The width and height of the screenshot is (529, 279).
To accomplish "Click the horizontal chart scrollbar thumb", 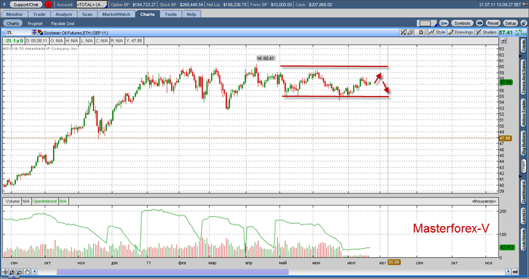I will click(173, 271).
